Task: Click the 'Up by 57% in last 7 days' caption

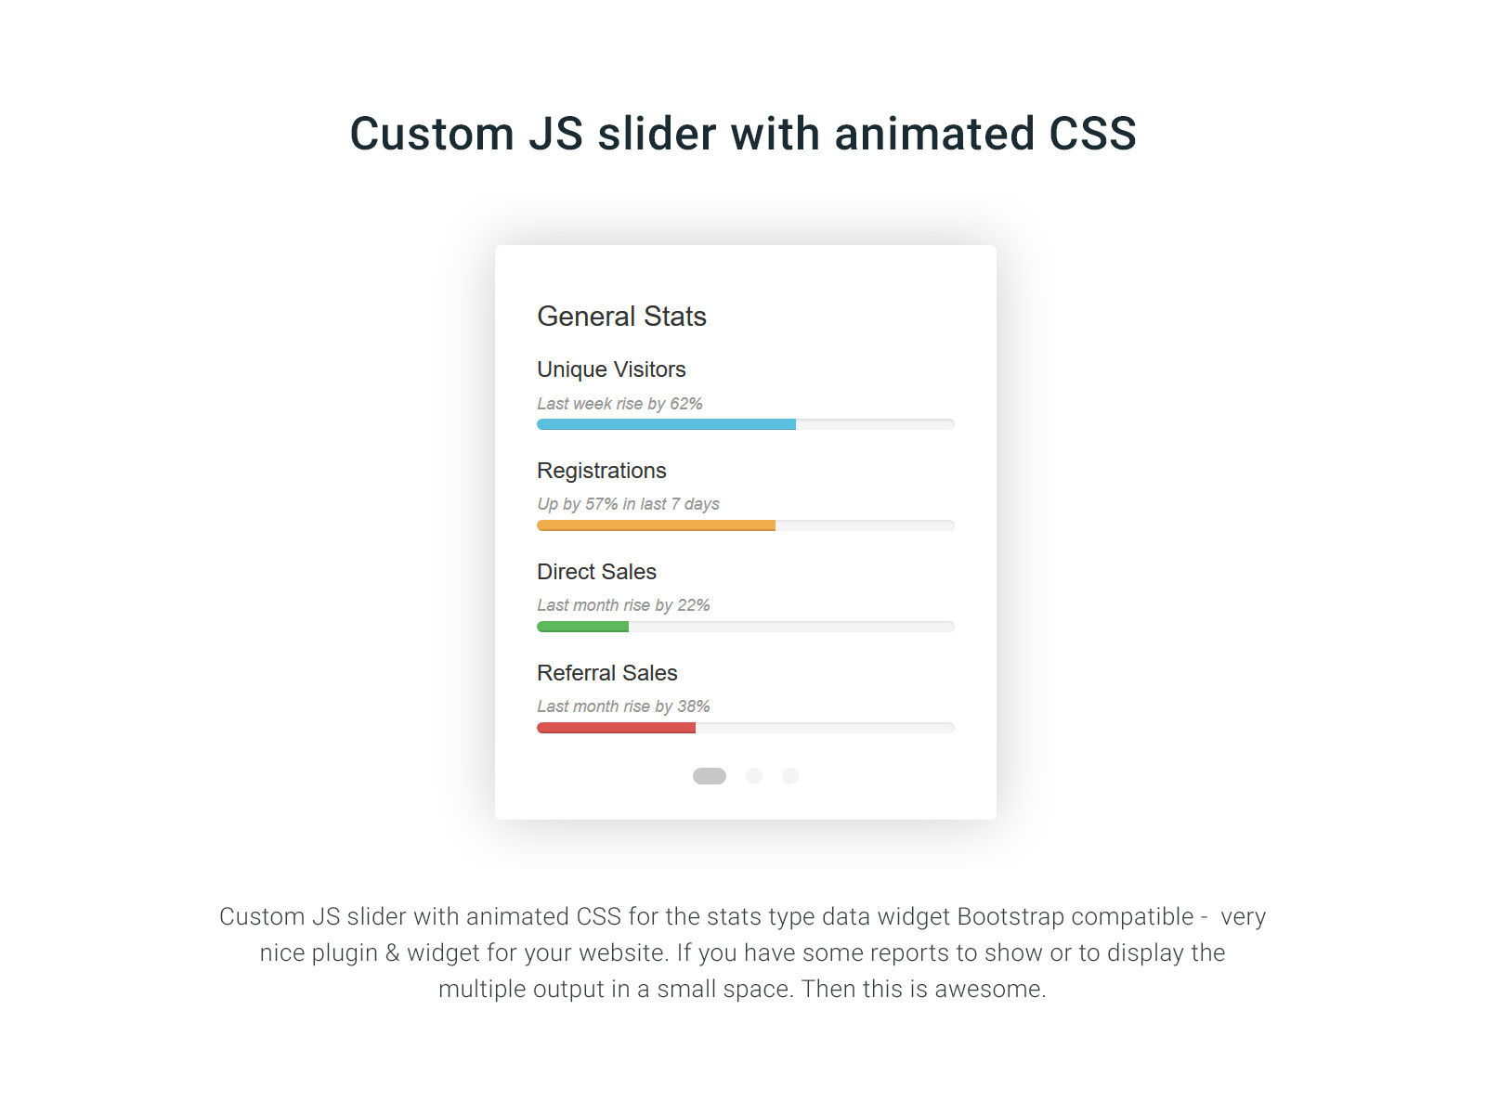Action: click(628, 504)
